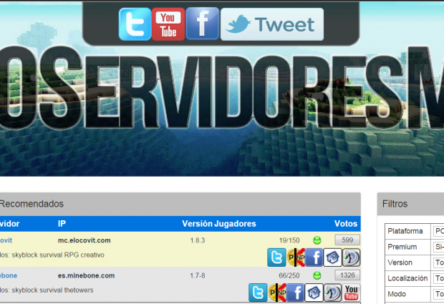The width and height of the screenshot is (444, 304).
Task: Vote using the 1326 votes button
Action: coord(347,275)
